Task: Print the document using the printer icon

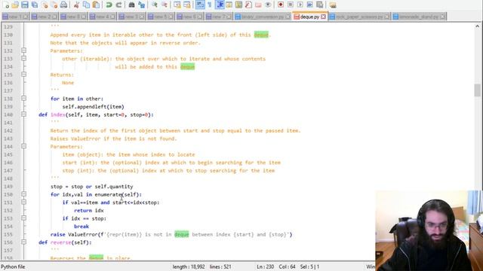Action: [63, 5]
